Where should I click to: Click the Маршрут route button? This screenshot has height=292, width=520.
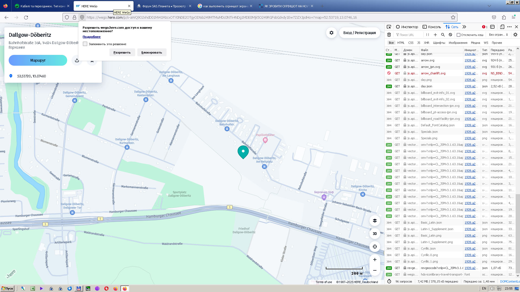[38, 60]
